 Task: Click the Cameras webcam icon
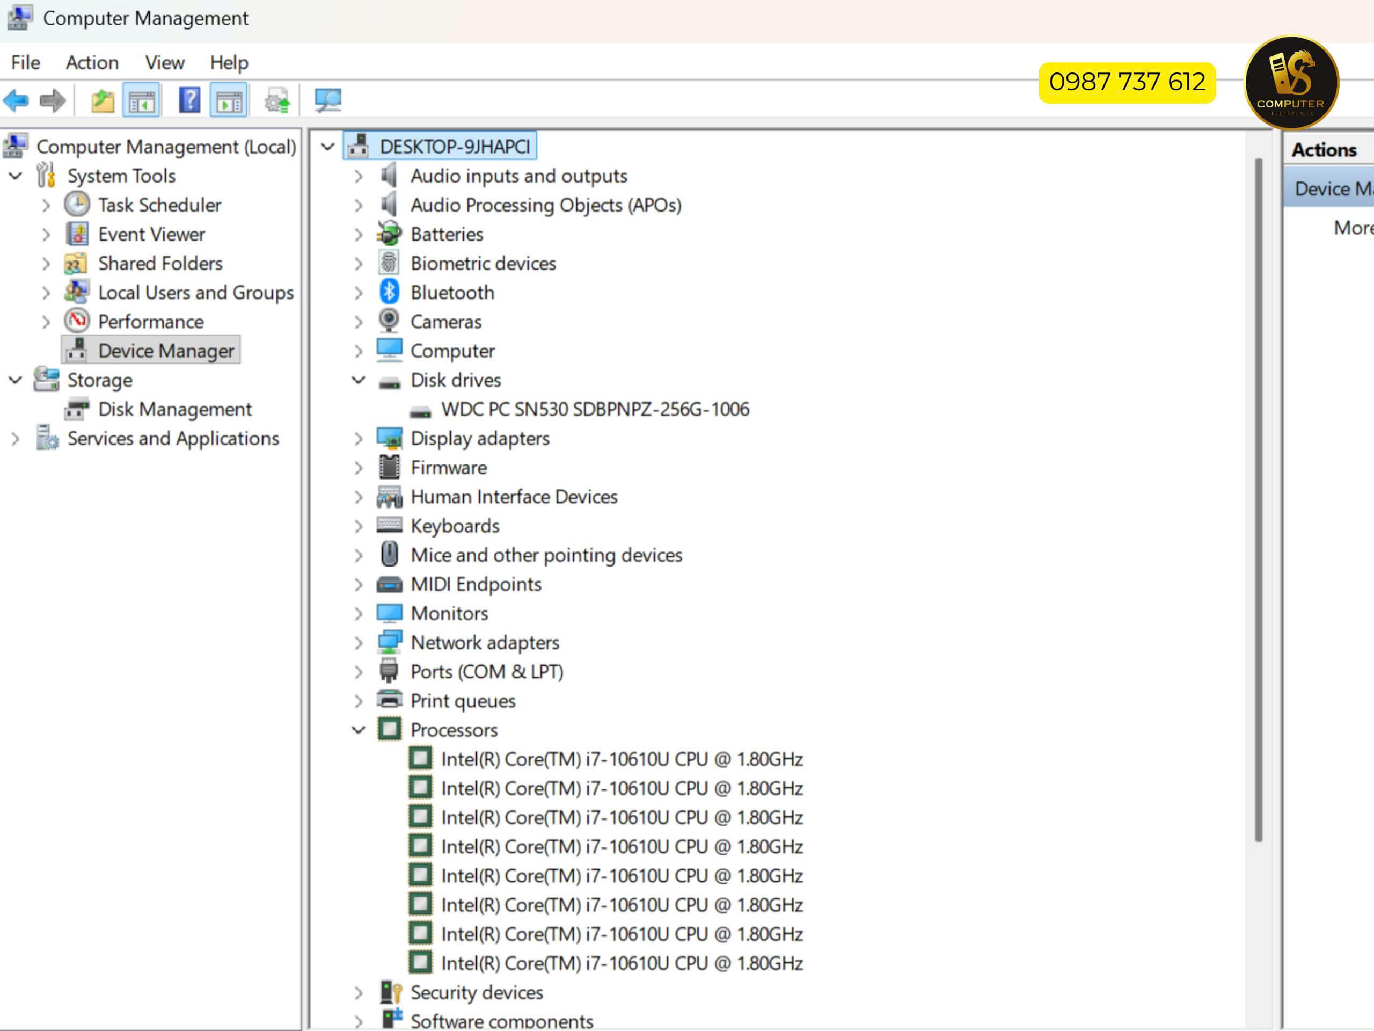390,321
